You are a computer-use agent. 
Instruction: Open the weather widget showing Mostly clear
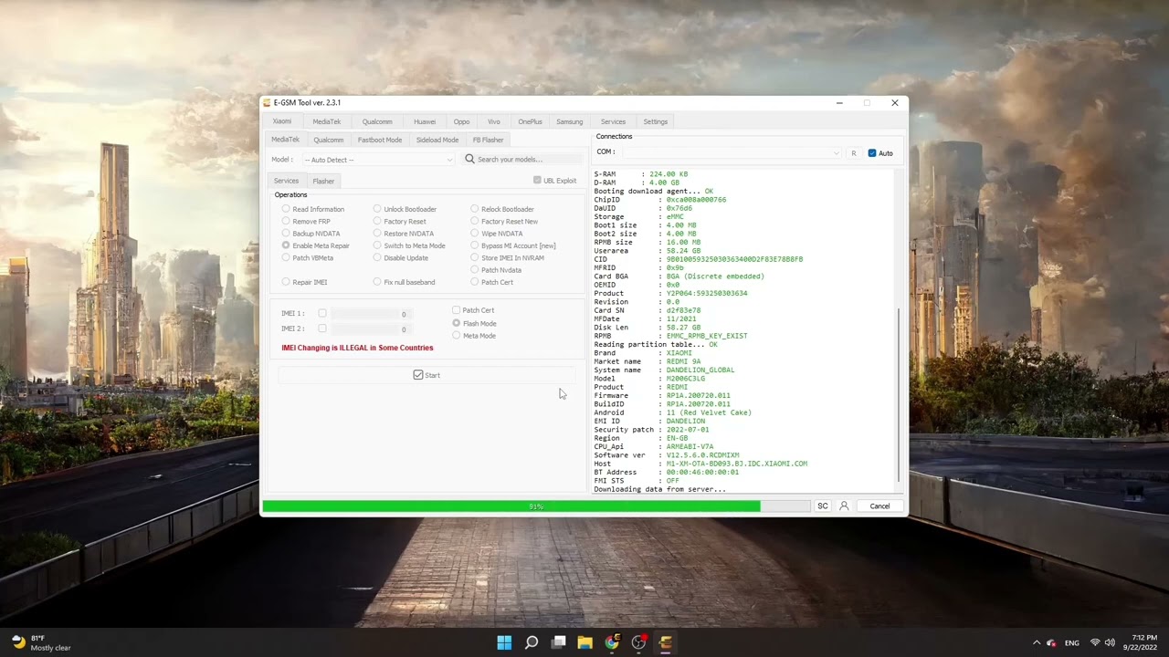click(41, 642)
